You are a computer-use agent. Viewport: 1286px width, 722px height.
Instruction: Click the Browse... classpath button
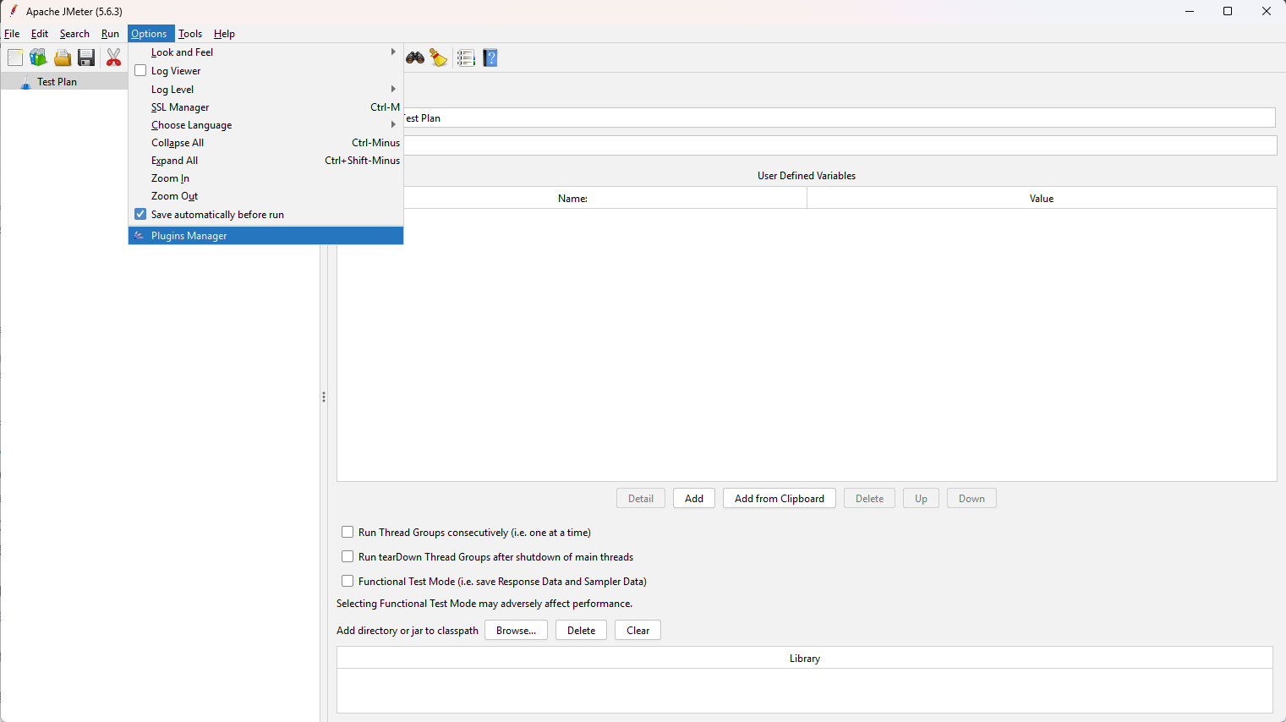click(x=516, y=631)
